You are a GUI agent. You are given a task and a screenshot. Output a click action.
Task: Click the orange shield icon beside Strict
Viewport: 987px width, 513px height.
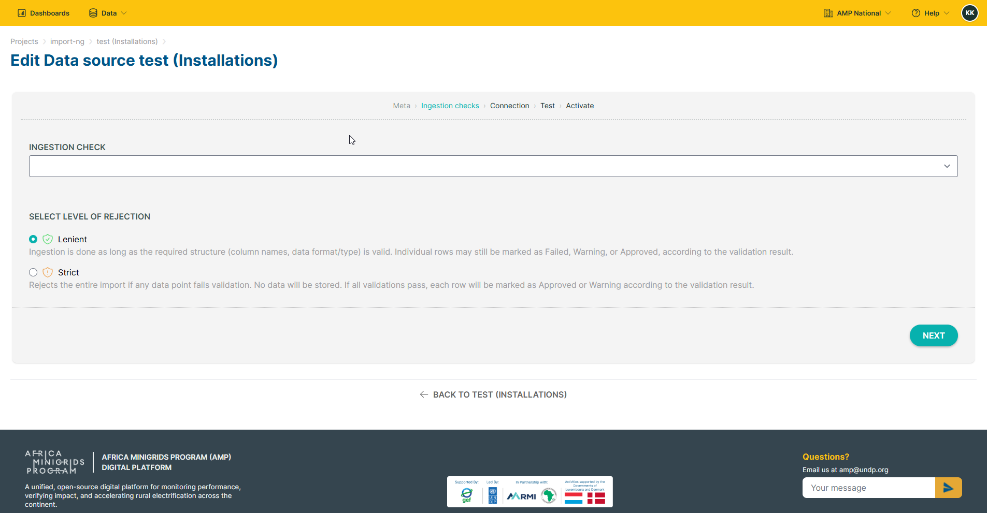click(x=48, y=272)
